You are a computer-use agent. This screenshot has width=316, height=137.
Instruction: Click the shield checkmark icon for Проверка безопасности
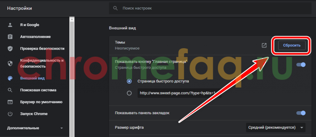10,49
